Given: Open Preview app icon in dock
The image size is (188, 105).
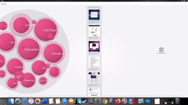Looking at the screenshot, I should 141,101.
